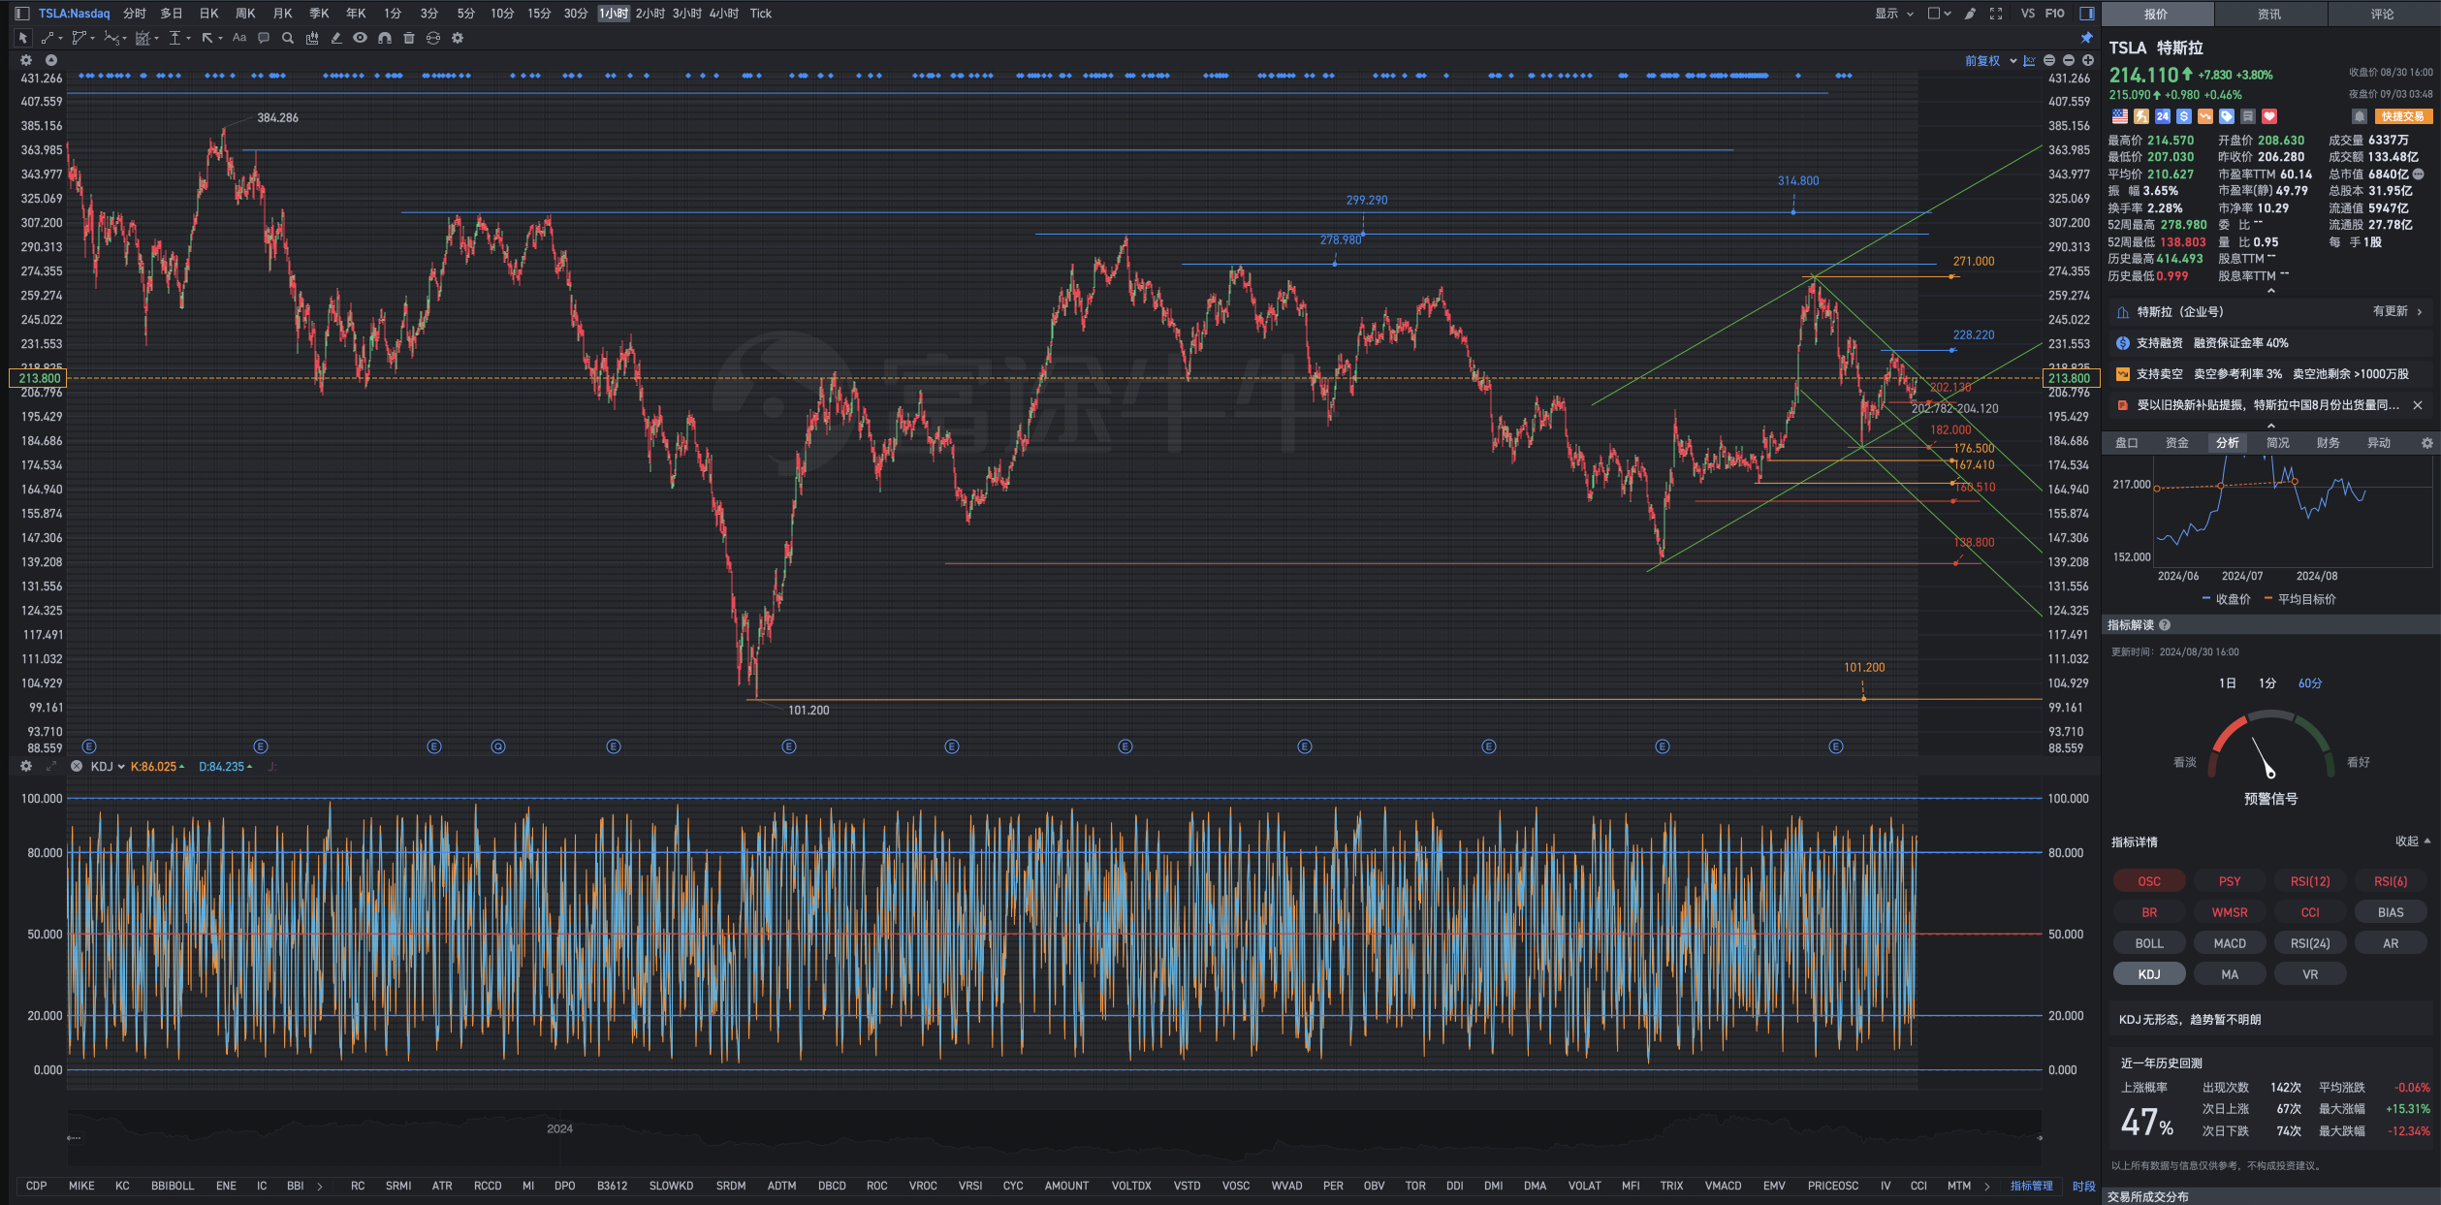The image size is (2441, 1205).
Task: Open the 资金 capital flow tab
Action: pos(2177,442)
